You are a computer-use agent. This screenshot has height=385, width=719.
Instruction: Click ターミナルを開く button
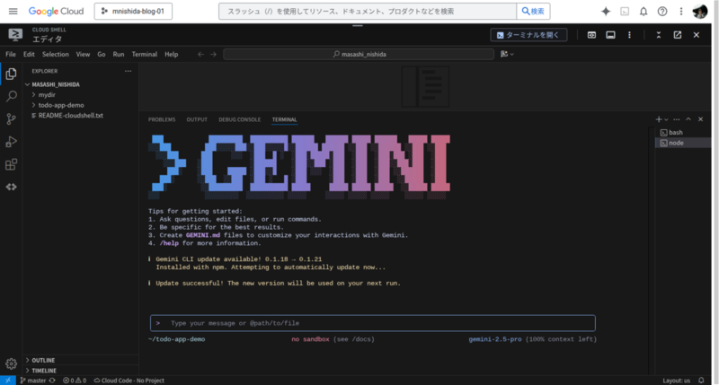point(528,35)
